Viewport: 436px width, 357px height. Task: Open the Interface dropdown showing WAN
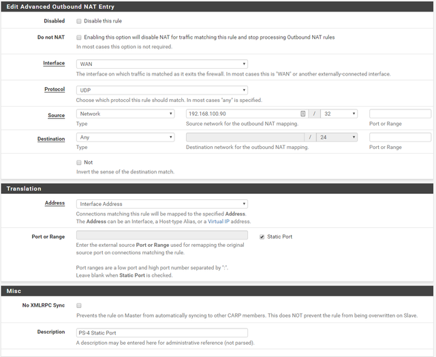click(162, 64)
